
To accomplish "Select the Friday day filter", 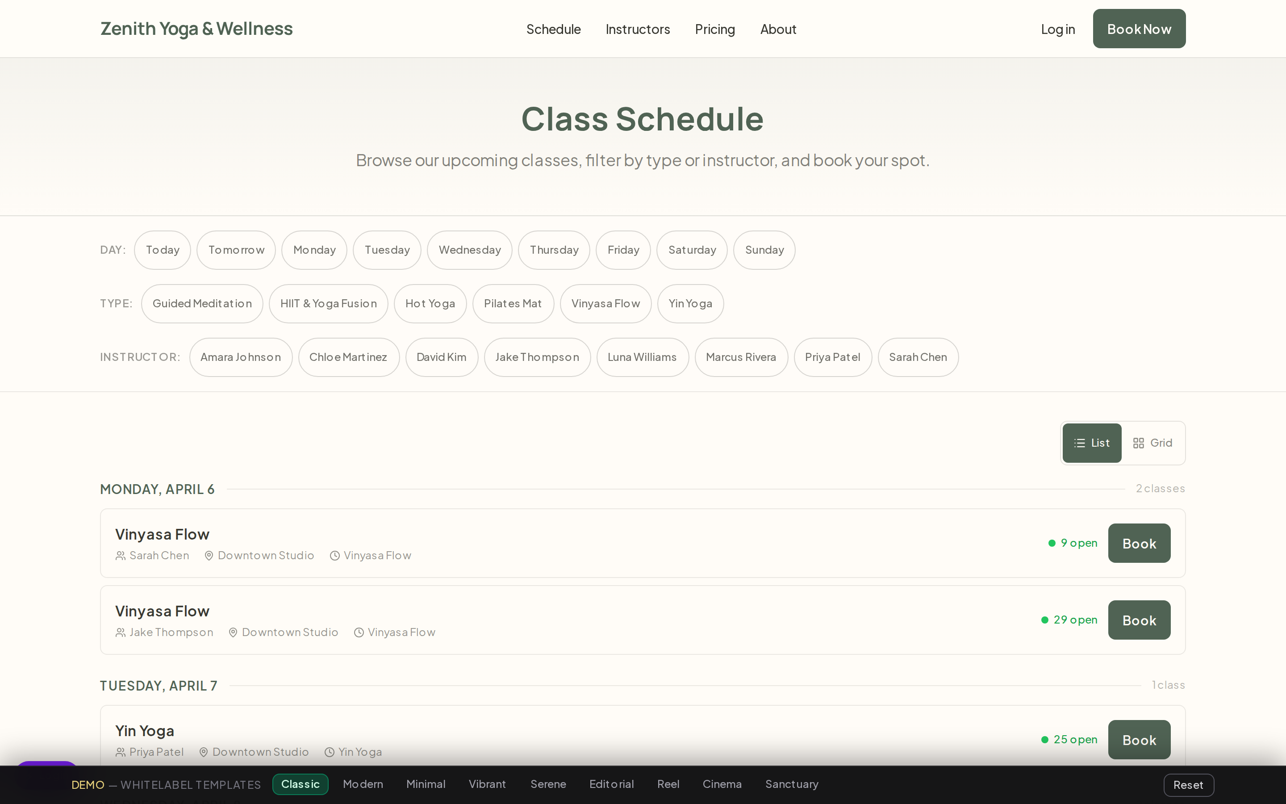I will click(623, 250).
